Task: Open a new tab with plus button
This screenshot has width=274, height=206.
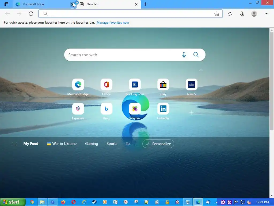Action: (x=145, y=4)
